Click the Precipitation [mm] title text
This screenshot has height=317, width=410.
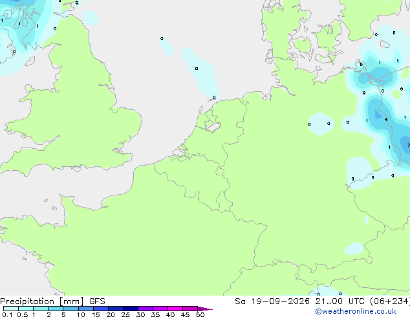pos(42,301)
